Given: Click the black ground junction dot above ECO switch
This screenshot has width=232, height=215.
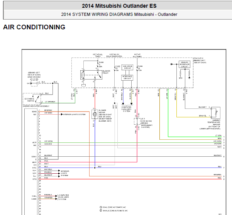Looking at the screenshot, I should pyautogui.click(x=52, y=83).
